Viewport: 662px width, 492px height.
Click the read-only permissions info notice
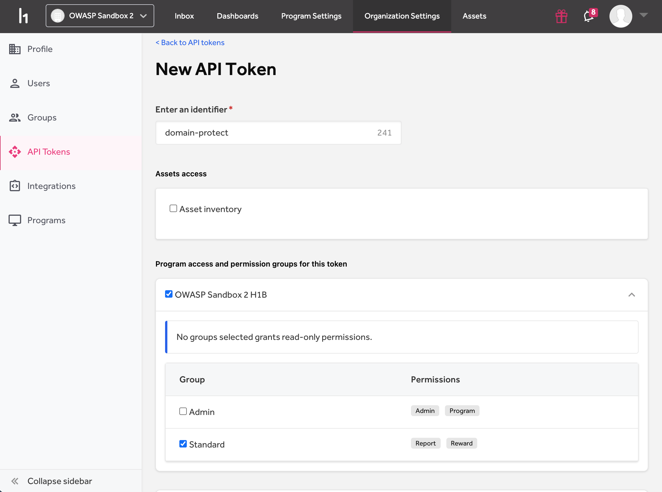pyautogui.click(x=402, y=337)
